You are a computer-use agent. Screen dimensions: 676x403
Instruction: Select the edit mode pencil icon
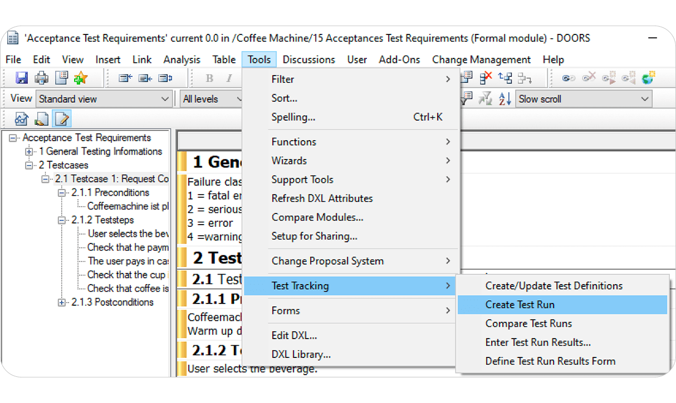(x=62, y=118)
